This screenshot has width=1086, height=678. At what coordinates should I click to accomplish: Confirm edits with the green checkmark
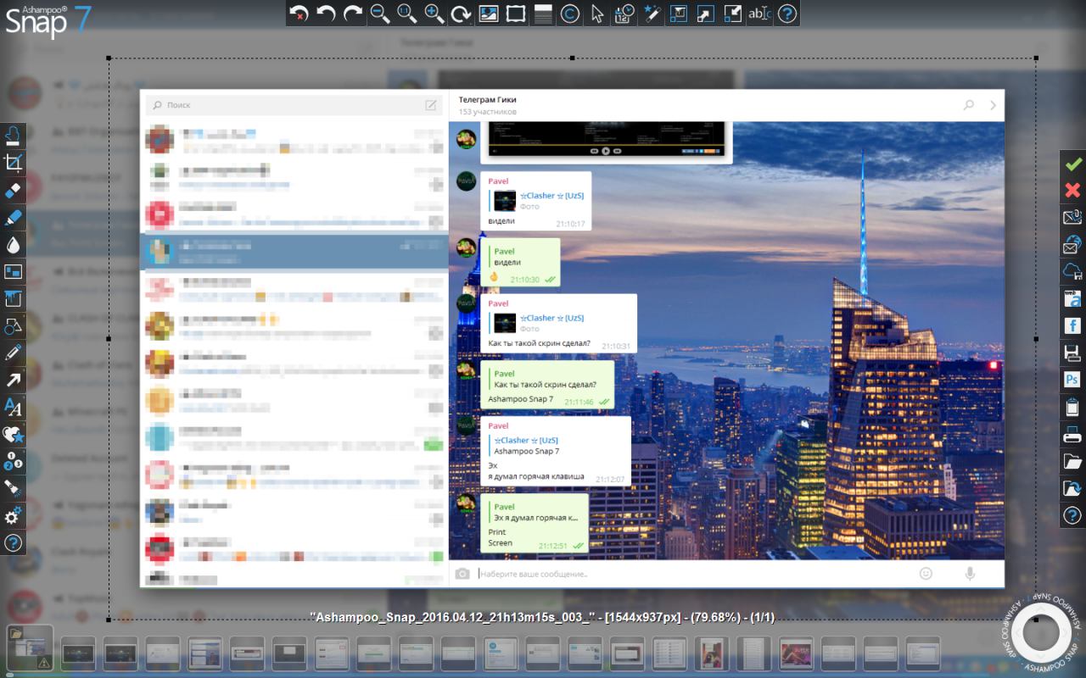(x=1072, y=164)
